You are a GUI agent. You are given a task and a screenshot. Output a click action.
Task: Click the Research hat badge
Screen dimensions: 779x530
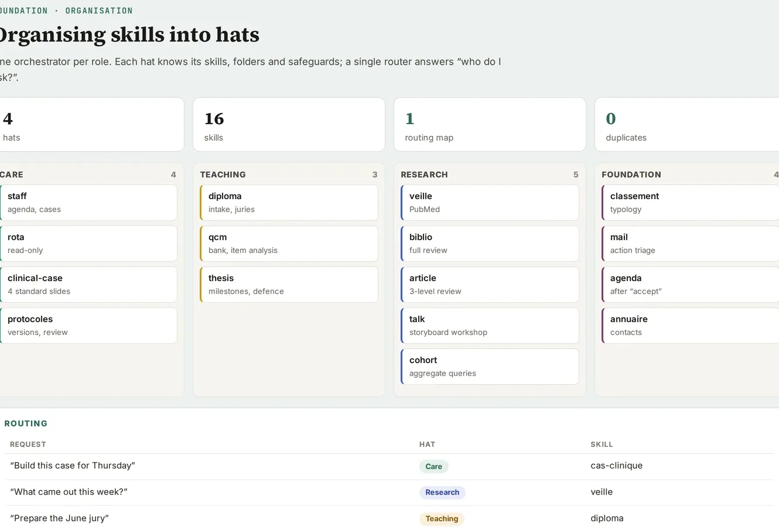point(442,493)
